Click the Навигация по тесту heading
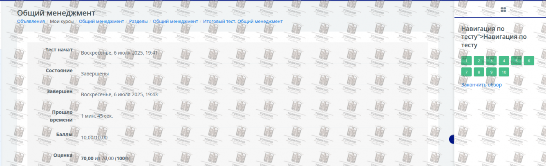 pos(494,37)
